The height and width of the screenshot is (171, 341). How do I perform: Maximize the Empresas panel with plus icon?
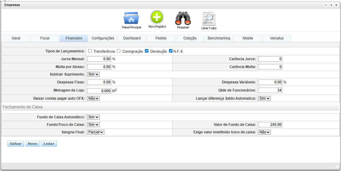331,5
